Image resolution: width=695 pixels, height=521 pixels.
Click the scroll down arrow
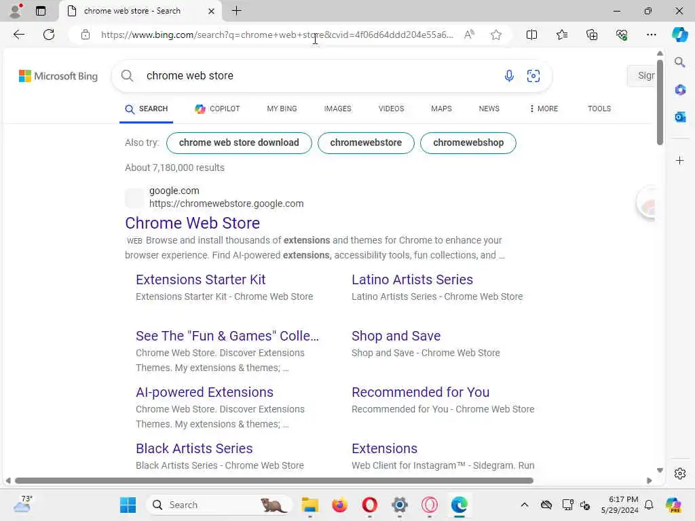tap(660, 470)
